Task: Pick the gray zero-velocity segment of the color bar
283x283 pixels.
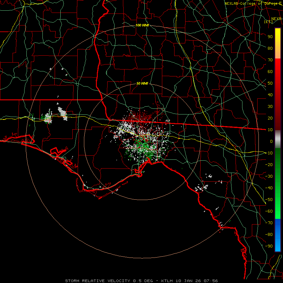Action: pyautogui.click(x=278, y=139)
